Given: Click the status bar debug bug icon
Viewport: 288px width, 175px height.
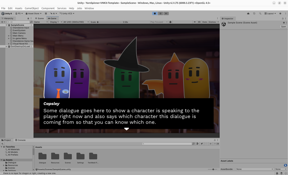Looking at the screenshot, I should (277, 173).
